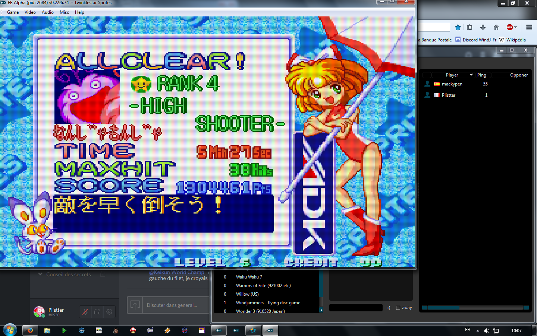Sort by the Player column header
The image size is (537, 336).
(x=452, y=75)
